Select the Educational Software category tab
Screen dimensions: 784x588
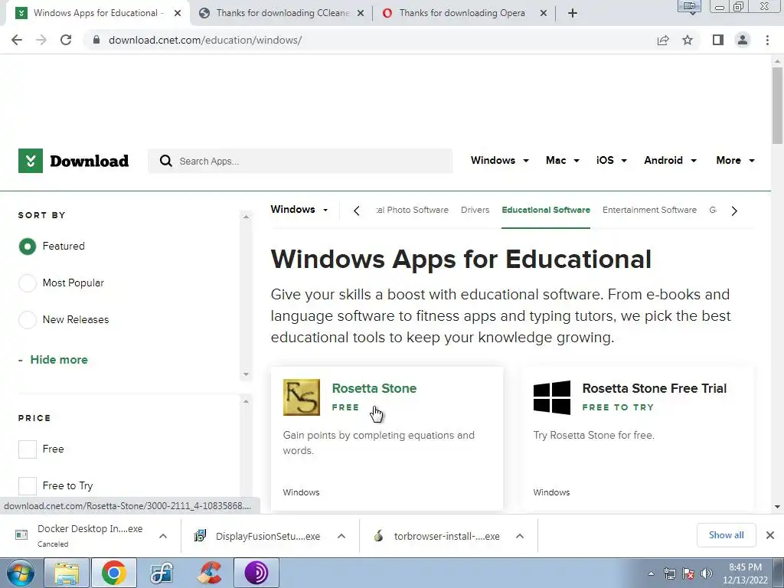coord(545,210)
